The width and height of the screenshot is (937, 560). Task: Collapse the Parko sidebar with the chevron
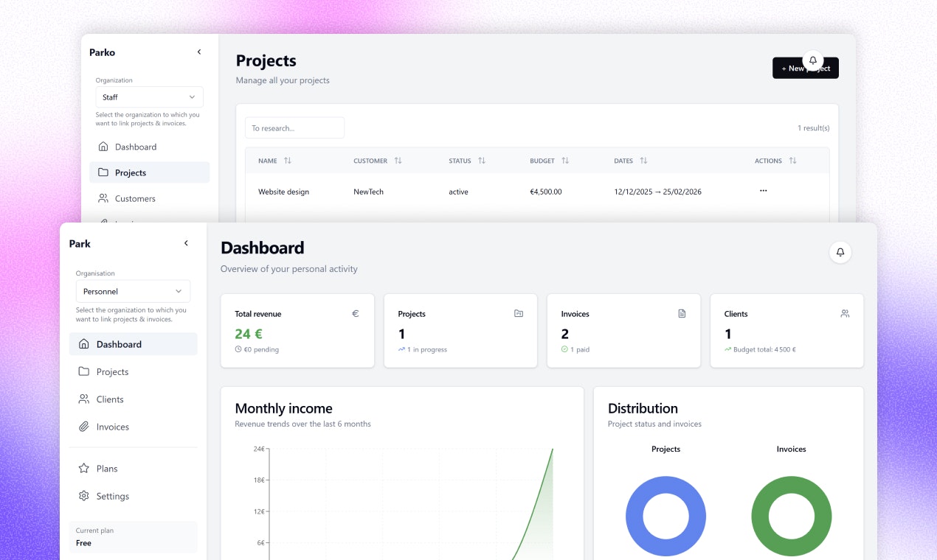pyautogui.click(x=198, y=52)
